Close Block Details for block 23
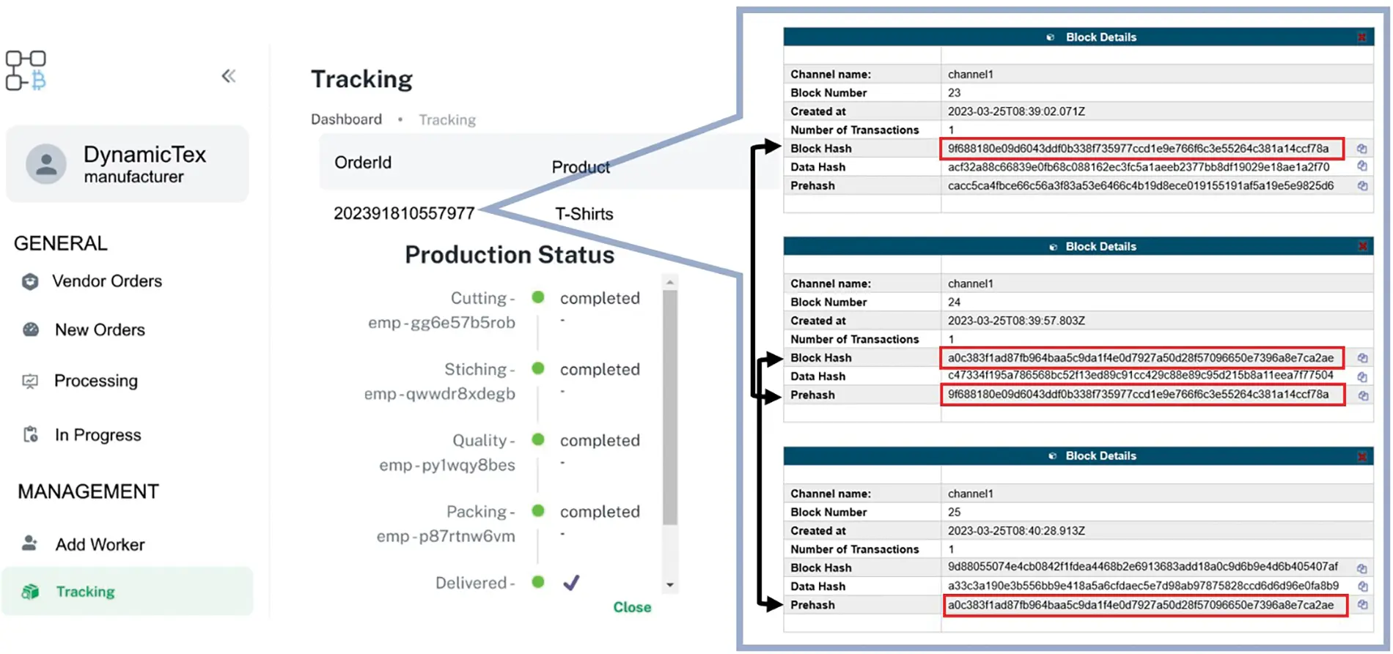The height and width of the screenshot is (654, 1393). pyautogui.click(x=1361, y=37)
